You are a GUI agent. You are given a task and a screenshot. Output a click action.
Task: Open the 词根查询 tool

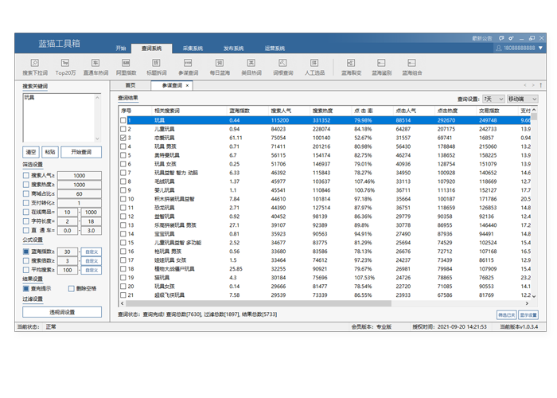[282, 67]
